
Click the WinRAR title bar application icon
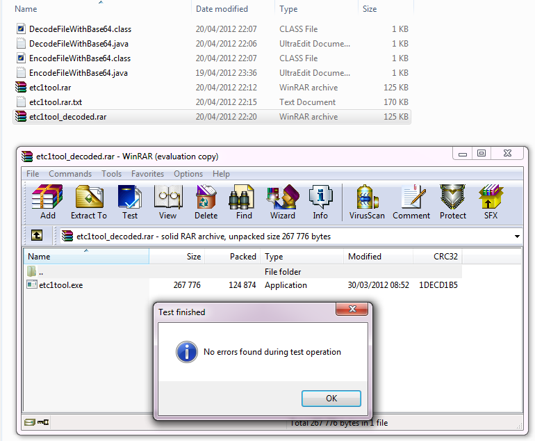[27, 156]
